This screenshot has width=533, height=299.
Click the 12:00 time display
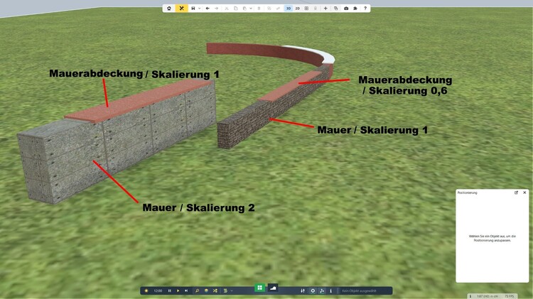[158, 291]
